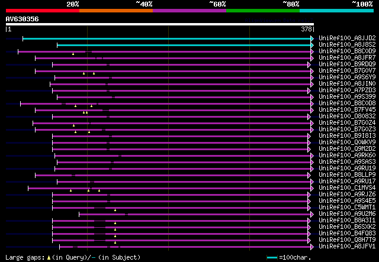Viewport: 379px width, 262px height.
Task: Click the orange ~40% identity legend segment
Action: tap(116, 11)
